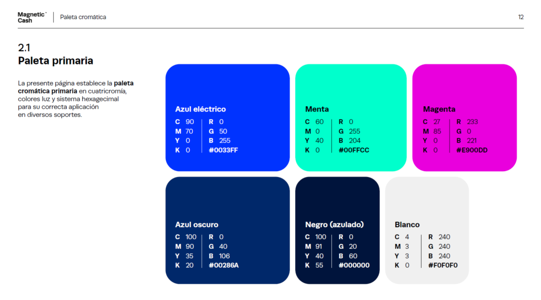Click the page number 12

[x=521, y=17]
